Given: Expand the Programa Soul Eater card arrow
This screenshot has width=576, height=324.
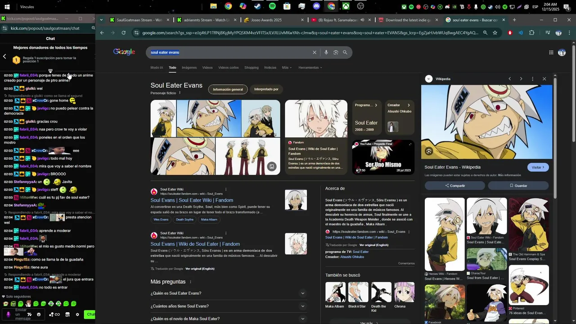Looking at the screenshot, I should [x=376, y=105].
